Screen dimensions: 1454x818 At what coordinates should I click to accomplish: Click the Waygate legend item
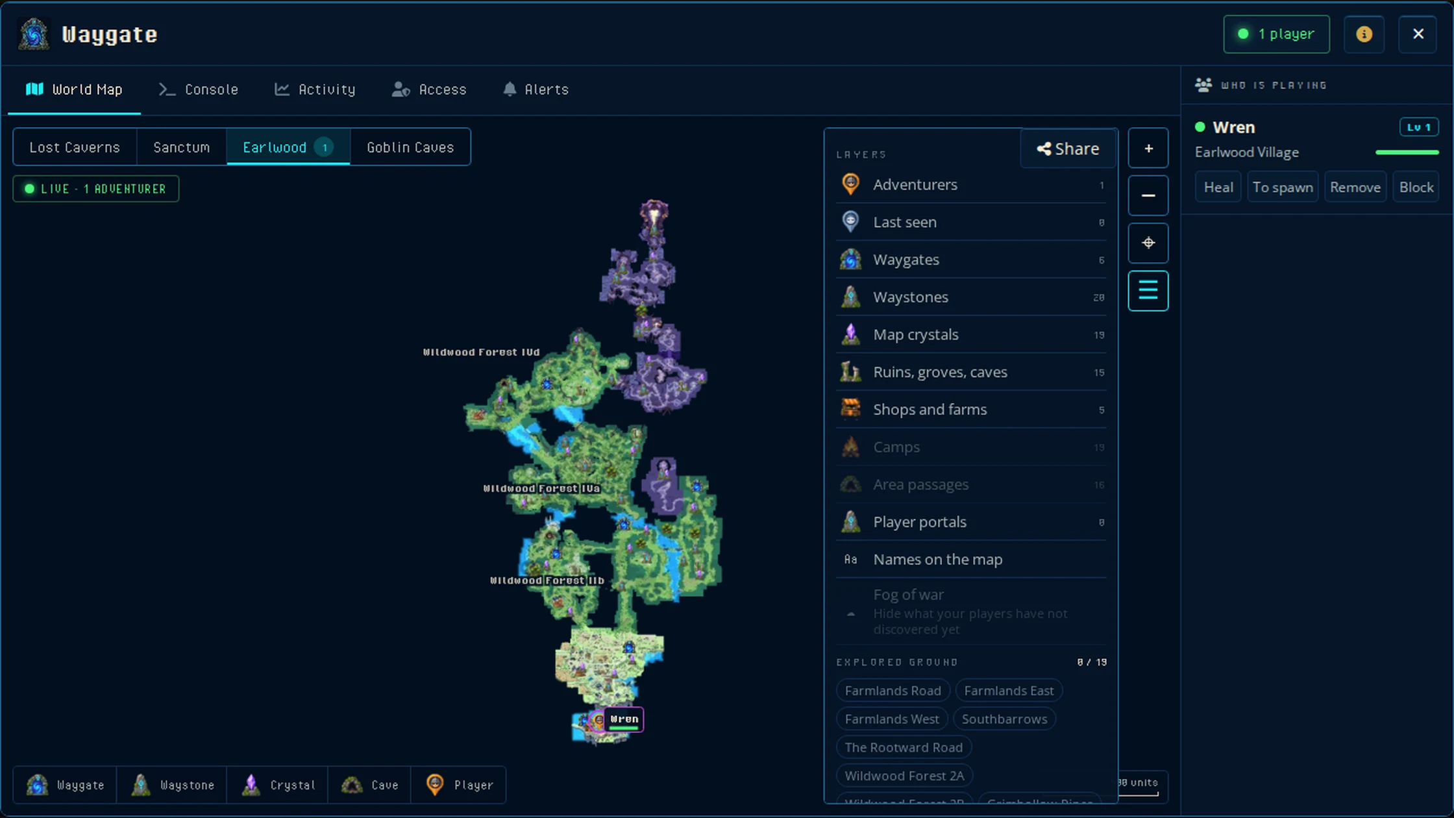(65, 785)
